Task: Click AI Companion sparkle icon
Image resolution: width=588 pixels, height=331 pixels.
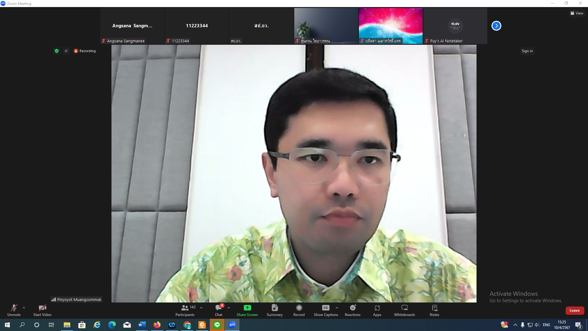Action: point(66,51)
